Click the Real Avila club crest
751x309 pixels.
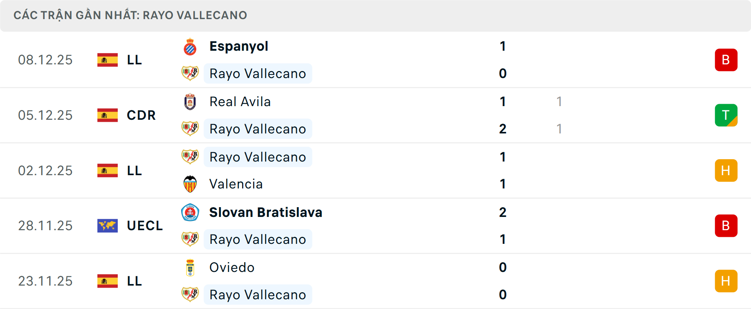click(x=190, y=101)
